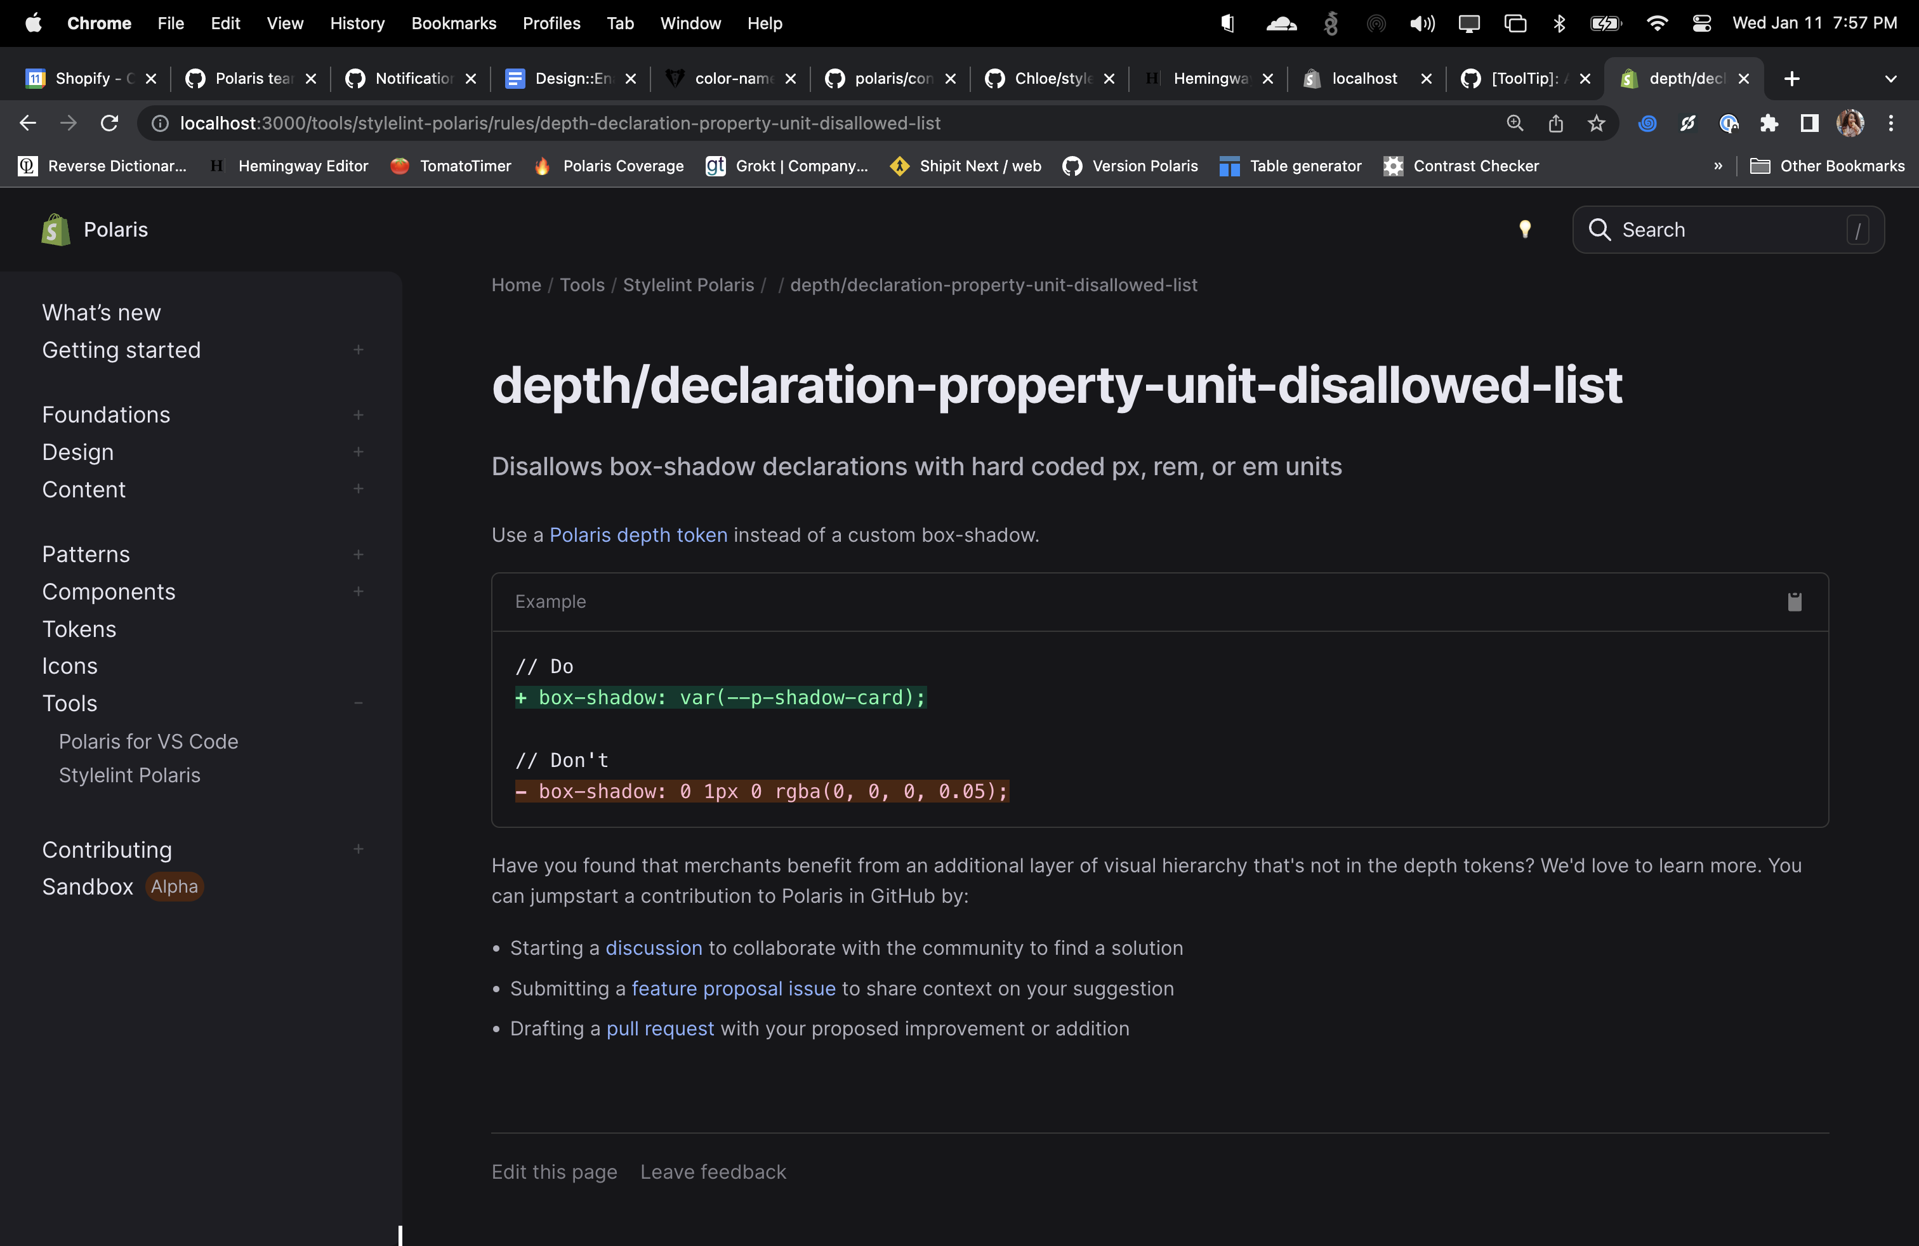Click the share icon in the address bar
The width and height of the screenshot is (1919, 1246).
[1555, 123]
